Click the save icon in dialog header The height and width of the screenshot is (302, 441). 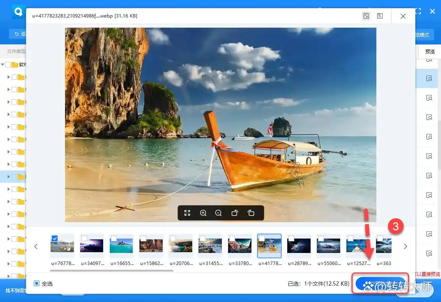[x=380, y=16]
